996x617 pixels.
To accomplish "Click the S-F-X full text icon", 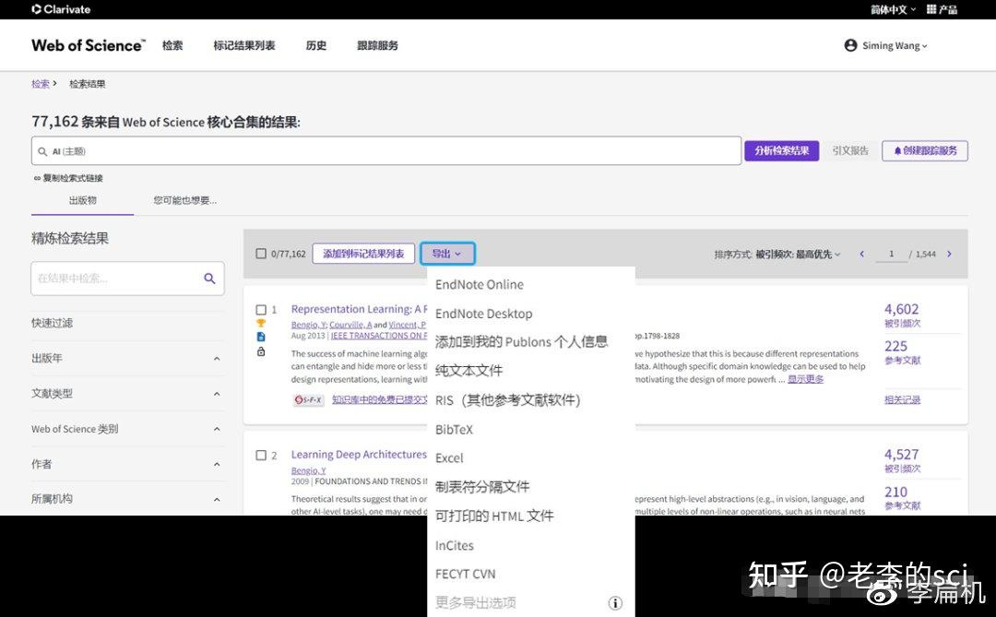I will (x=309, y=398).
